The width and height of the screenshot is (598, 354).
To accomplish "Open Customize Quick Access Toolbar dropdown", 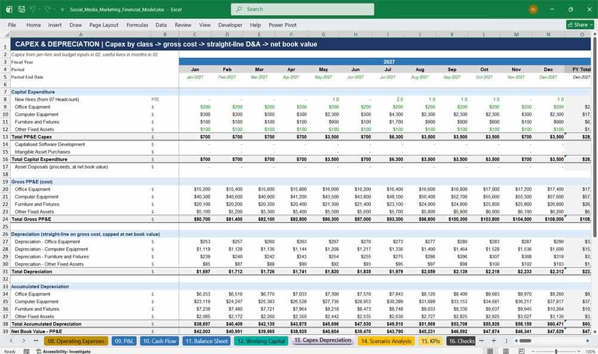I will pos(62,10).
